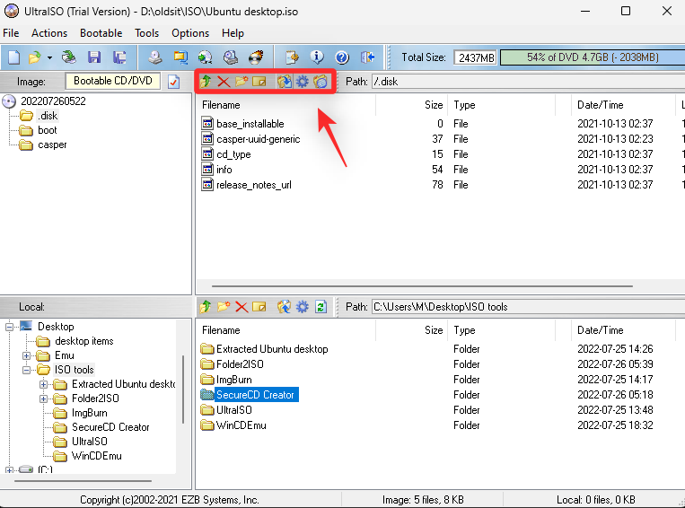
Task: Click the image Path field showing /.disk
Action: (x=528, y=82)
